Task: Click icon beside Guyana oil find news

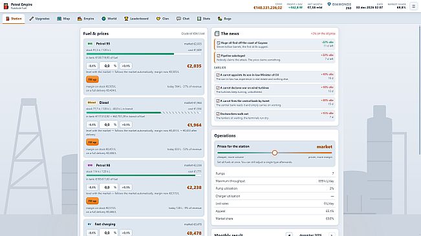Action: 219,43
